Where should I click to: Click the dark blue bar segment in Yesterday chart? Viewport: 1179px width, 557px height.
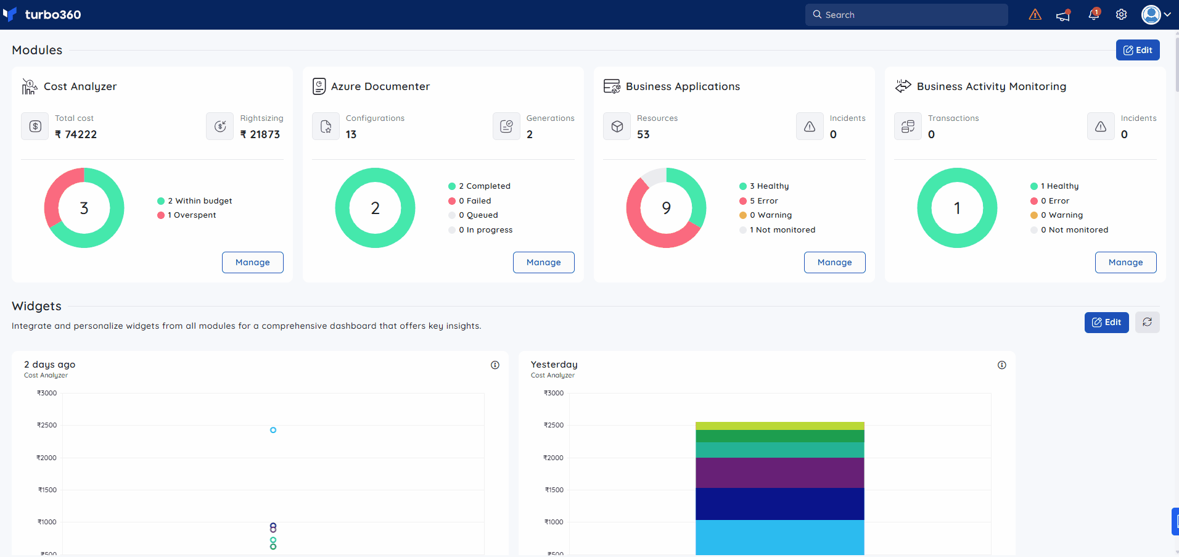(780, 504)
